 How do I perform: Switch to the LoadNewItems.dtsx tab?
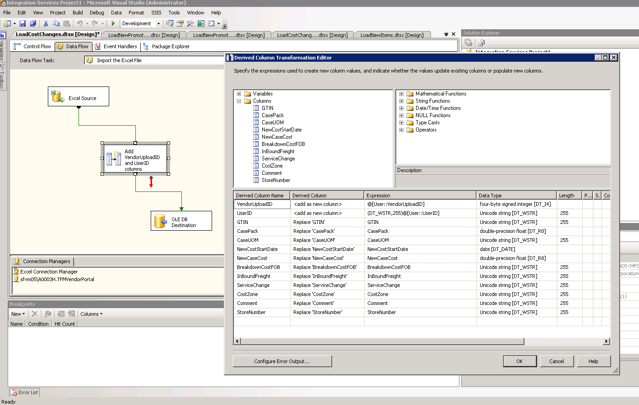(x=393, y=35)
